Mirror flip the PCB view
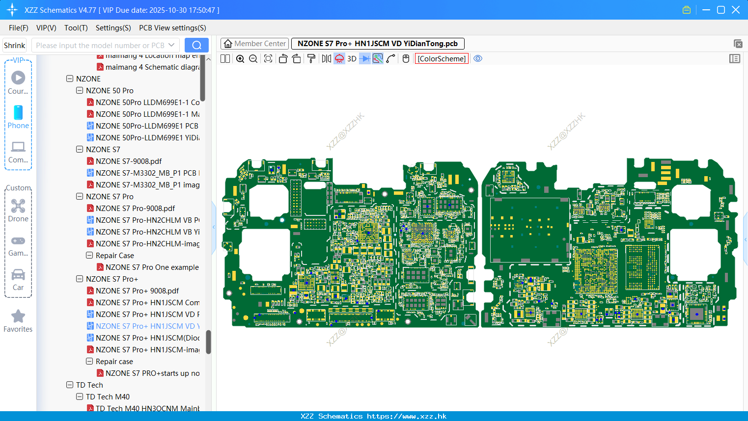 [327, 58]
